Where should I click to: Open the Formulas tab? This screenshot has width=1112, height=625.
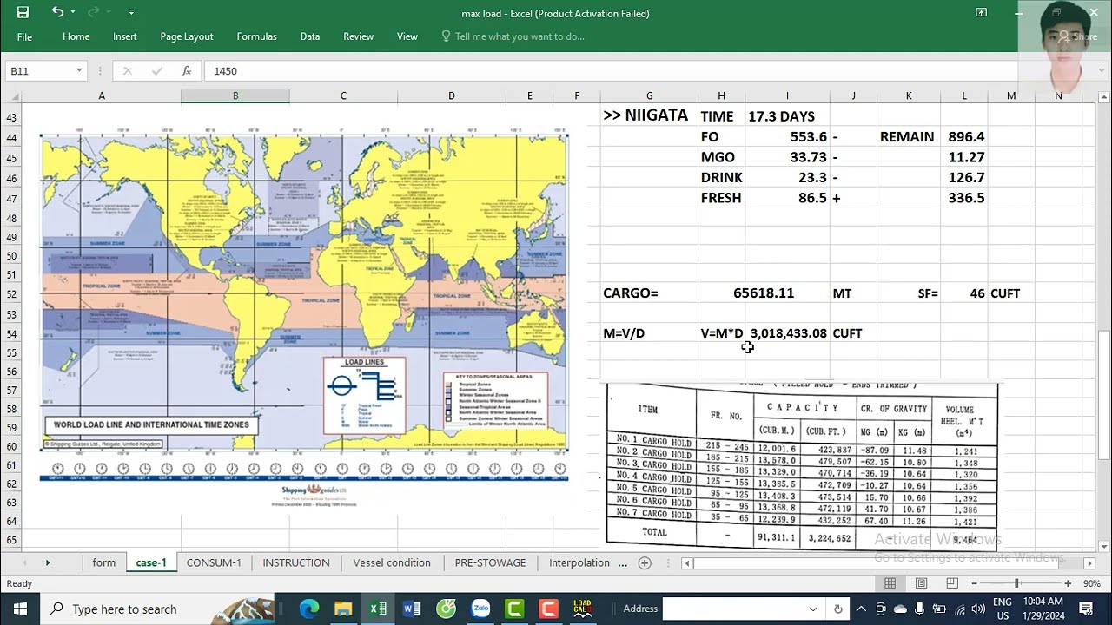click(x=256, y=36)
